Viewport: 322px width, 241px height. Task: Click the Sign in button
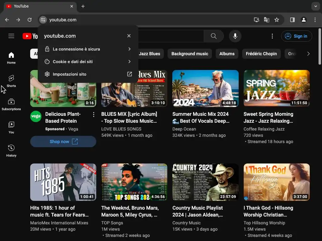(x=297, y=36)
